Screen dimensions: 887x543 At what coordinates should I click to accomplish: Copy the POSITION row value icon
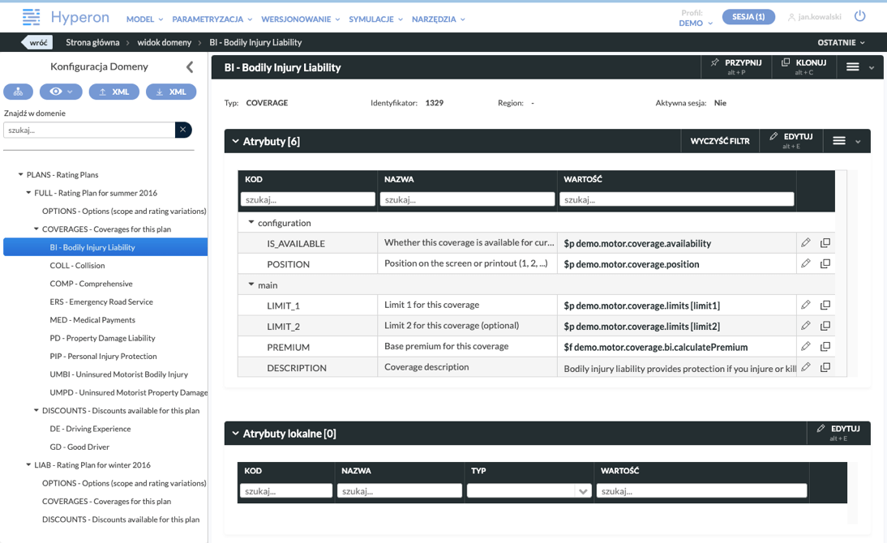pos(825,263)
